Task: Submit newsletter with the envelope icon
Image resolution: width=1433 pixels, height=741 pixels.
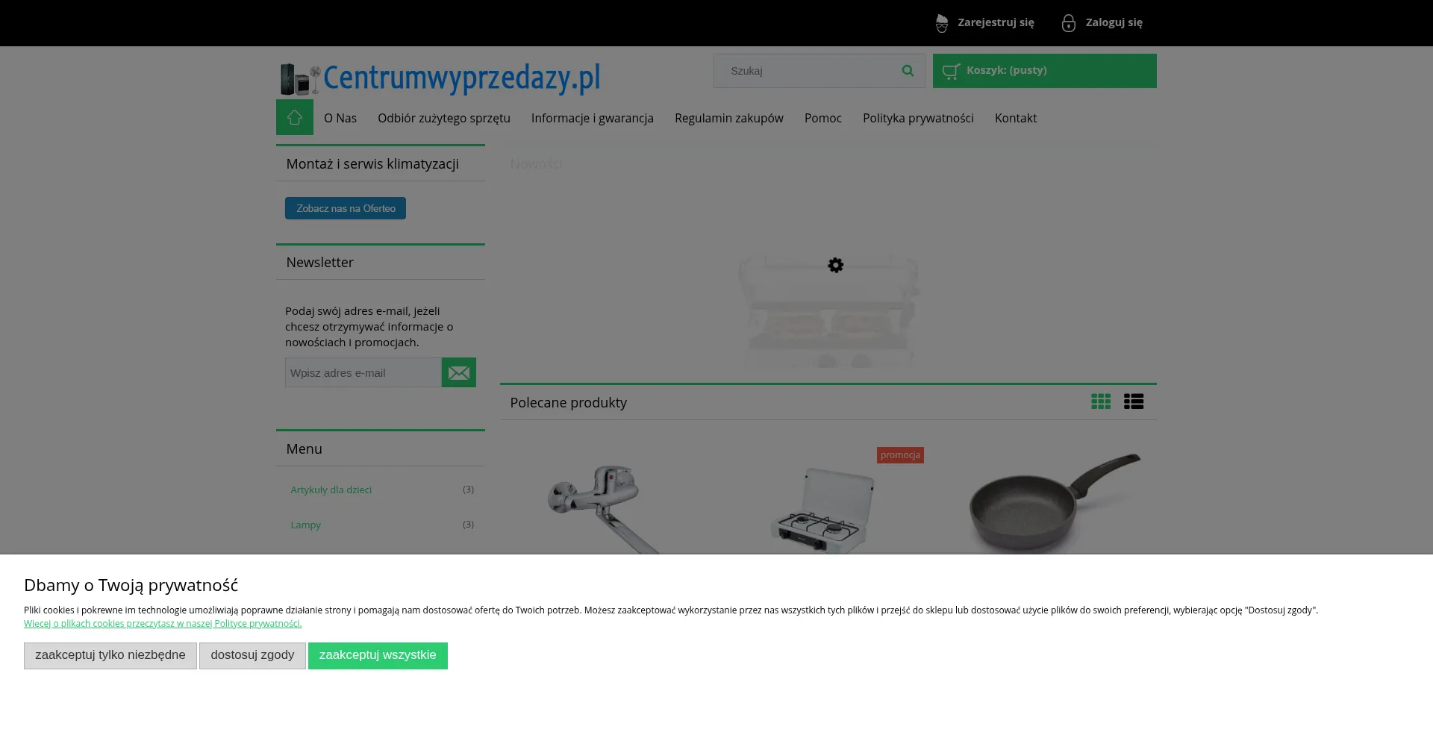Action: click(x=459, y=372)
